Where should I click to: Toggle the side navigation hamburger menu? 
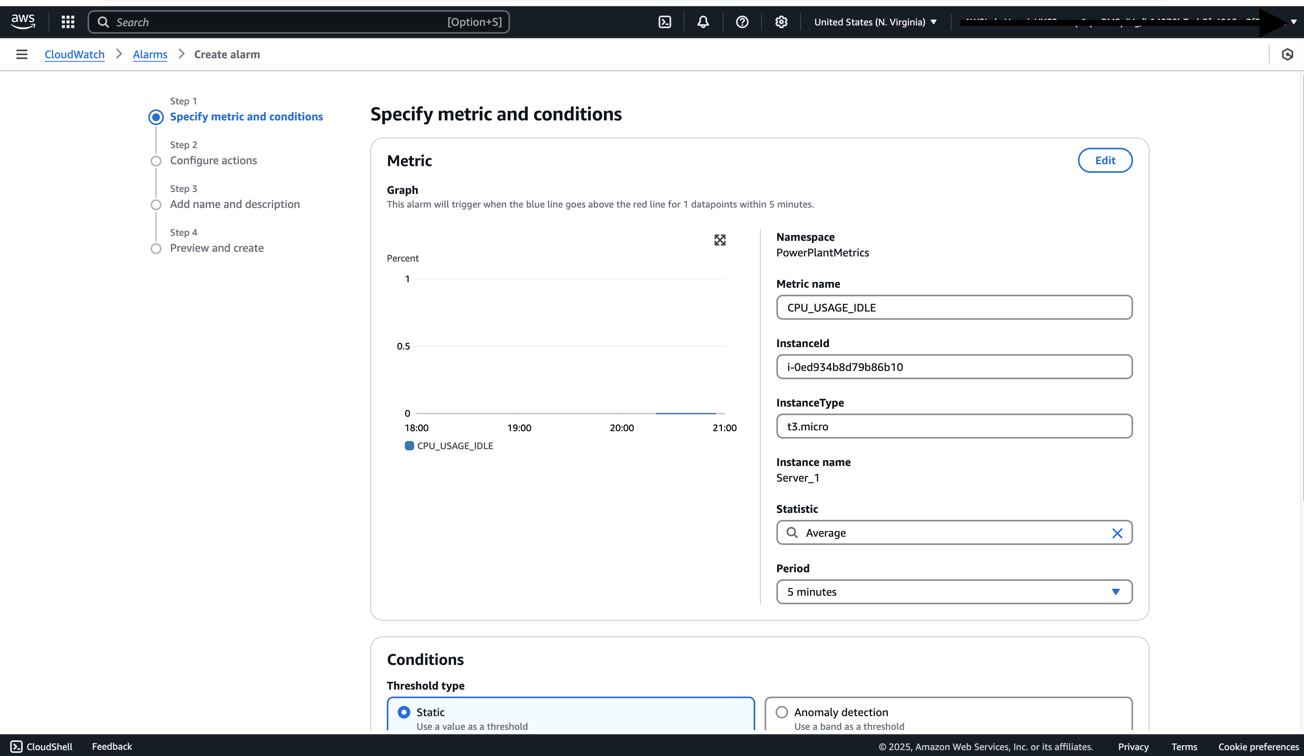(x=22, y=54)
